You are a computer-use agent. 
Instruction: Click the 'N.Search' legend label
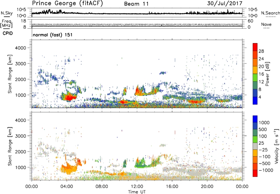(x=270, y=13)
